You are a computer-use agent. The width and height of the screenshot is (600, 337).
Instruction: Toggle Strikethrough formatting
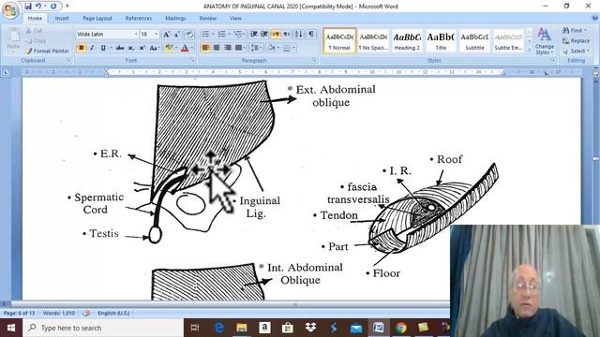[x=120, y=48]
